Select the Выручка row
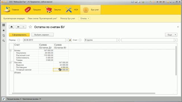 click(x=41, y=65)
